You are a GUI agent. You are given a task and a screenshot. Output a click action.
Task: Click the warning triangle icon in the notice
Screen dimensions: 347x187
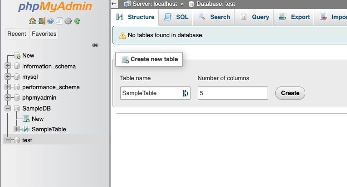(x=122, y=35)
